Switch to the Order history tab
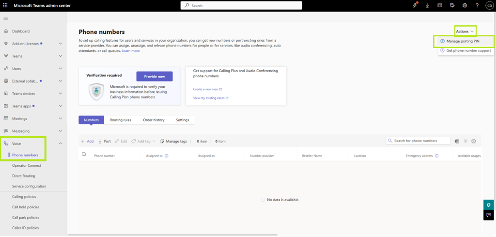 pos(154,120)
